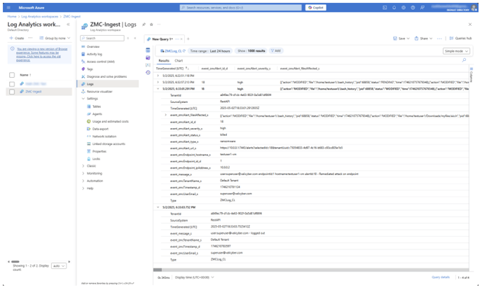Image resolution: width=482 pixels, height=292 pixels.
Task: Open the help question-mark icon
Action: 413,8
